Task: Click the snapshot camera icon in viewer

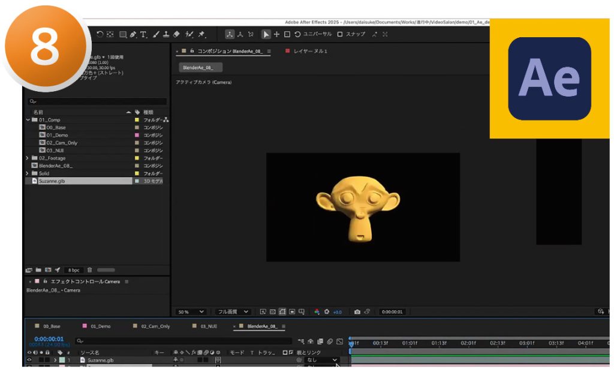Action: pos(357,312)
